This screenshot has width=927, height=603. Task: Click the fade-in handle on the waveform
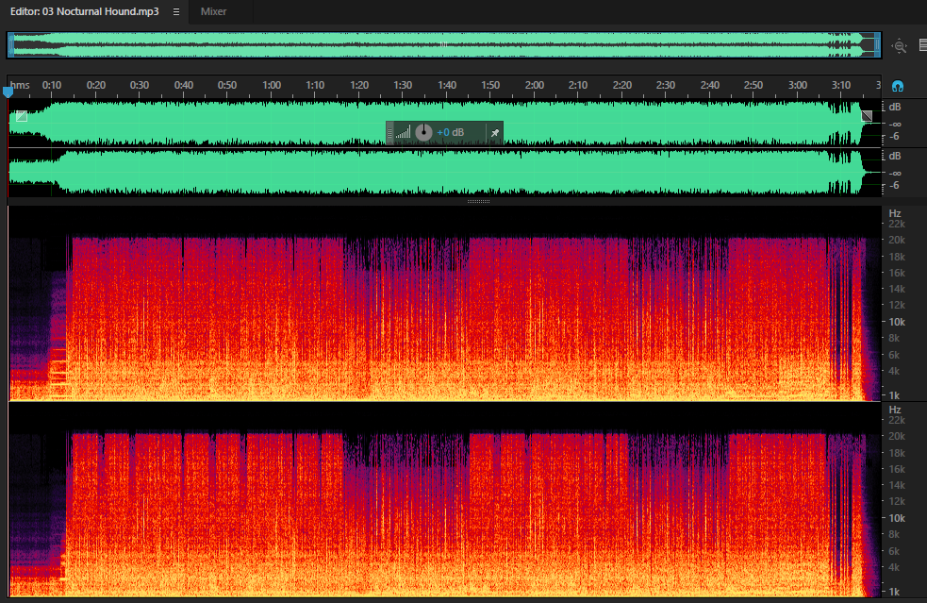pos(22,116)
